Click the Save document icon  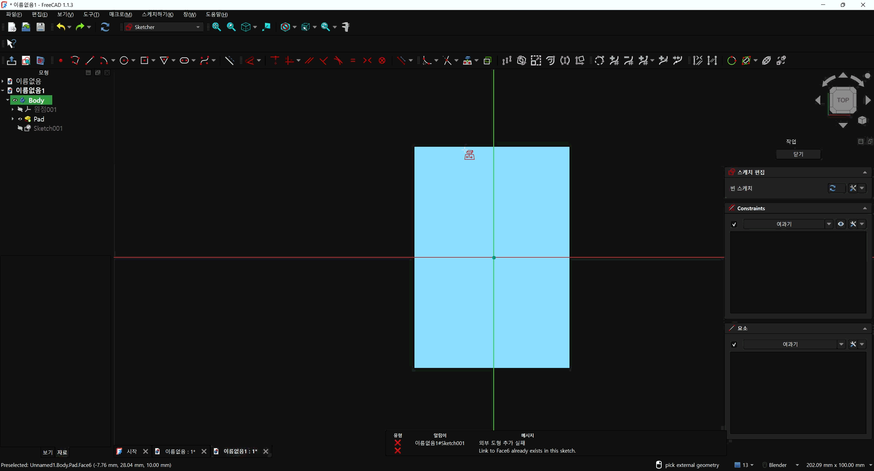pos(41,27)
